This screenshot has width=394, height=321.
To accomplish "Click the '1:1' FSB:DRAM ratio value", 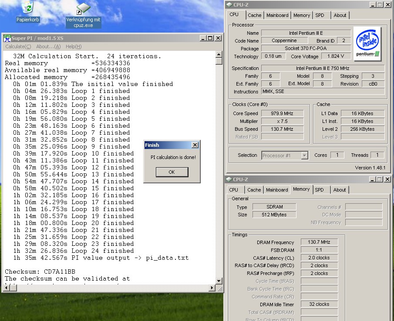I will [x=319, y=250].
